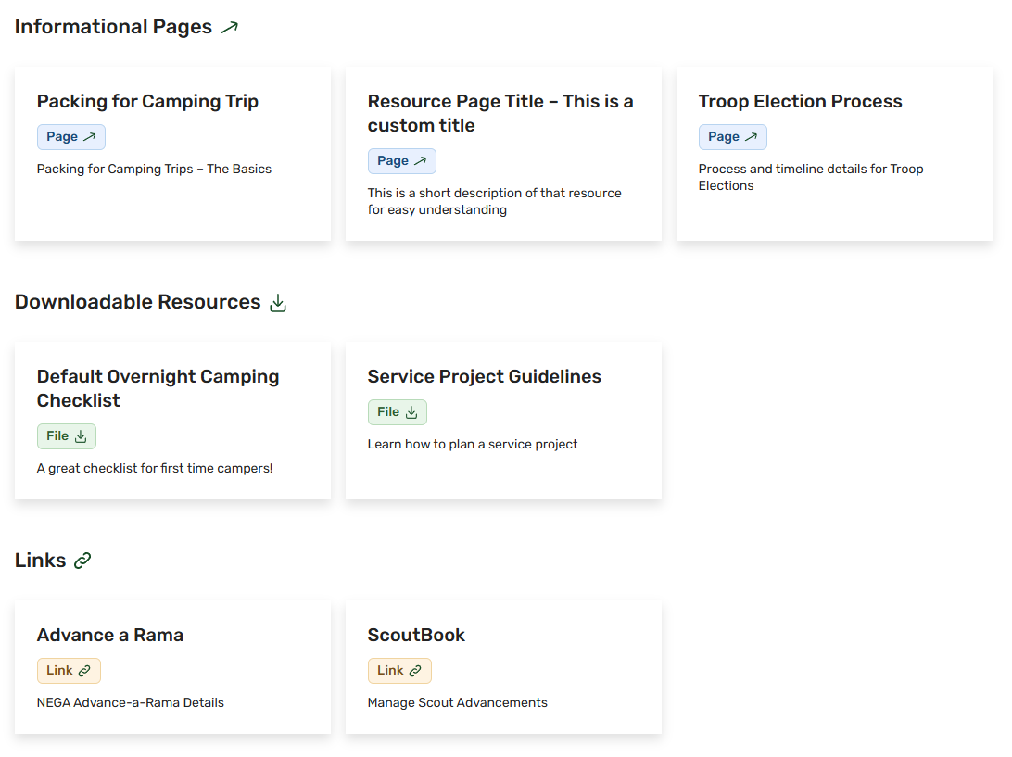Open the Troop Election Process title
The width and height of the screenshot is (1012, 757).
pyautogui.click(x=801, y=101)
